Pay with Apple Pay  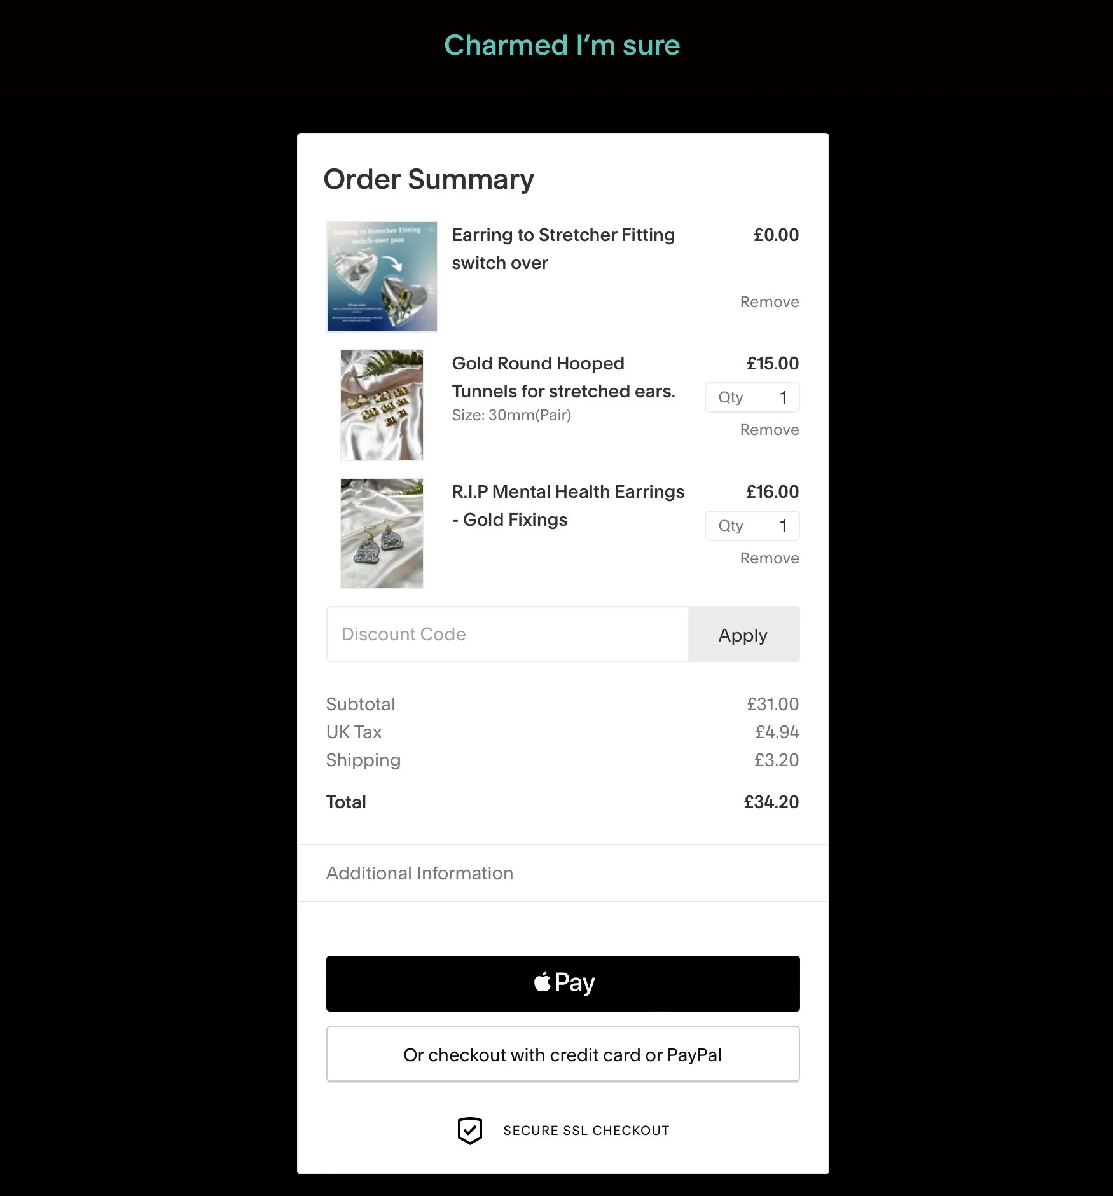pos(563,983)
